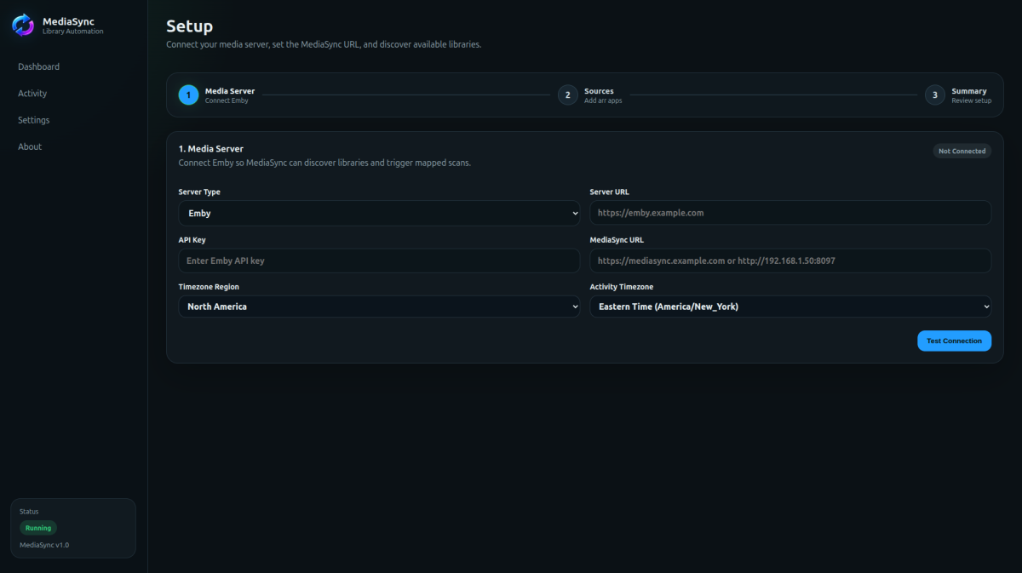Open the Timezone Region dropdown
The height and width of the screenshot is (573, 1022).
click(x=379, y=307)
